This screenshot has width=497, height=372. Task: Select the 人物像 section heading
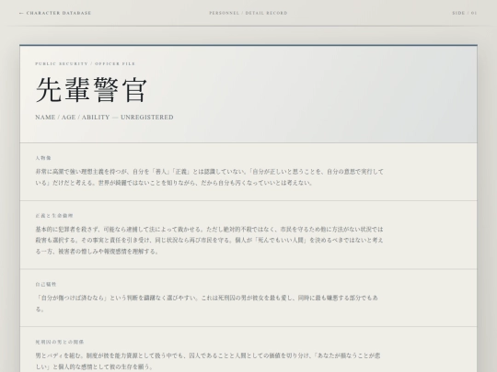pos(43,158)
